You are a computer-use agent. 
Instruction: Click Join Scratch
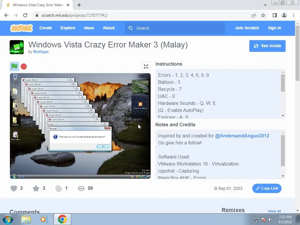pos(247,28)
